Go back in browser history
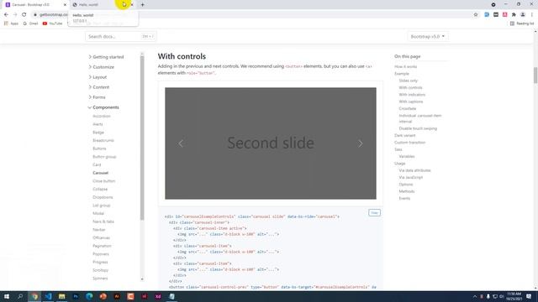 [x=6, y=15]
